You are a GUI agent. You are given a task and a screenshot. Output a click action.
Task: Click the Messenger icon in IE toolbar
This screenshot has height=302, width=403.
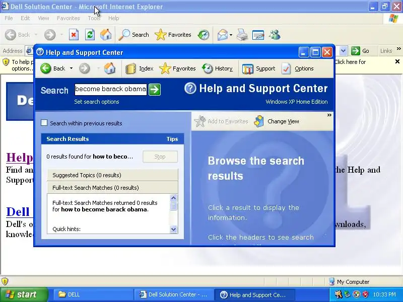tap(275, 35)
